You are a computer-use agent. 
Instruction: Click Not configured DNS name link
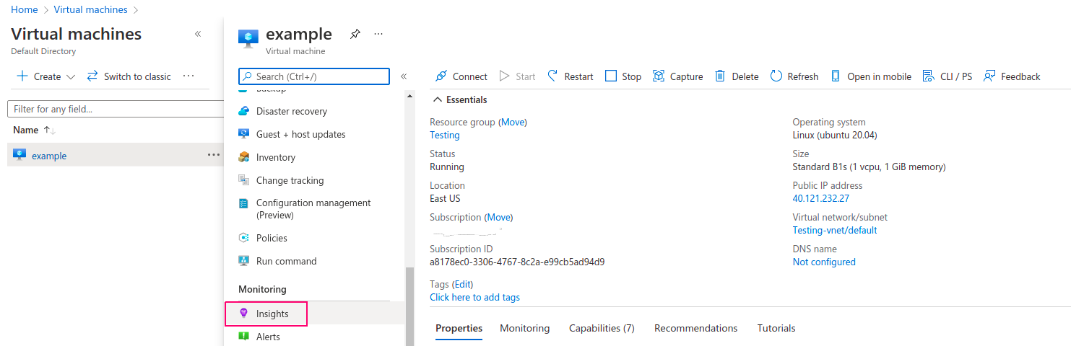pyautogui.click(x=824, y=262)
